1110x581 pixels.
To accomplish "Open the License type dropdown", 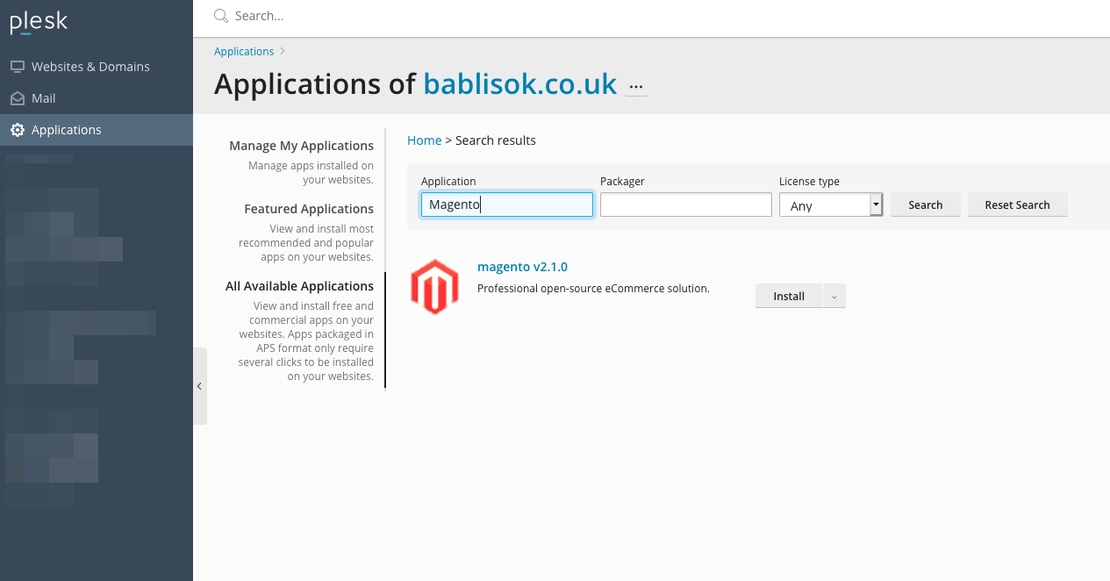I will 831,205.
